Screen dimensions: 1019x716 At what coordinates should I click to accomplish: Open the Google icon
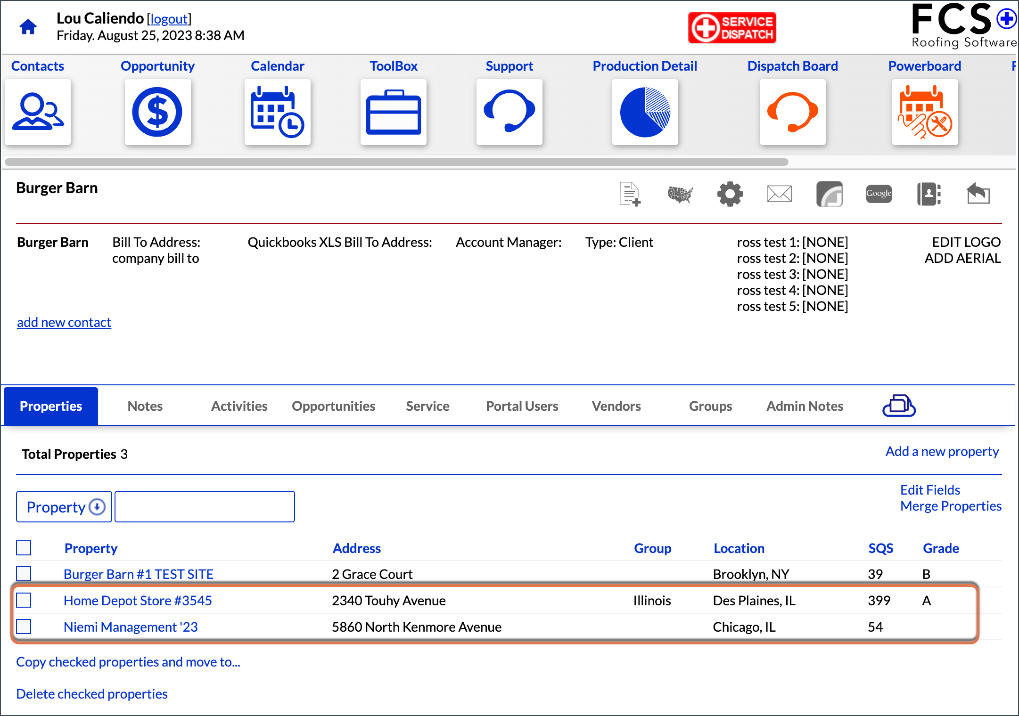pyautogui.click(x=879, y=194)
